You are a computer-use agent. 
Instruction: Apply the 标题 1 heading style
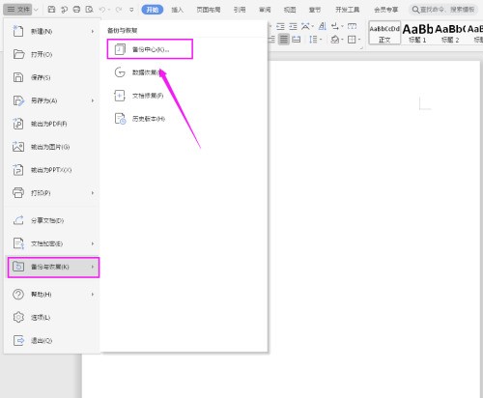coord(417,33)
